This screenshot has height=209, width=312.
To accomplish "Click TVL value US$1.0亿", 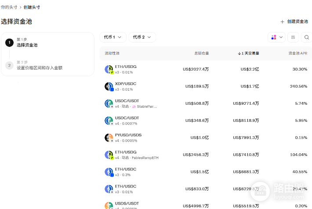I will 200,138.
